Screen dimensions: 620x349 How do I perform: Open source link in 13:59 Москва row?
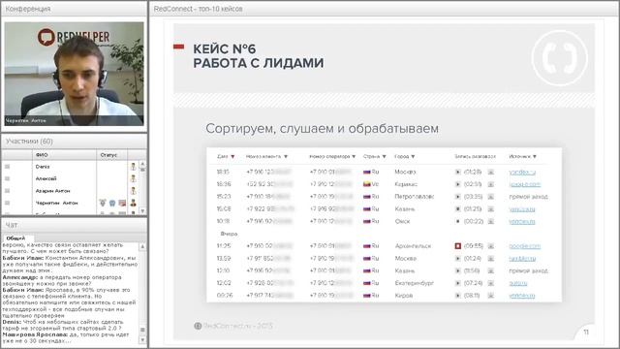tap(522, 259)
